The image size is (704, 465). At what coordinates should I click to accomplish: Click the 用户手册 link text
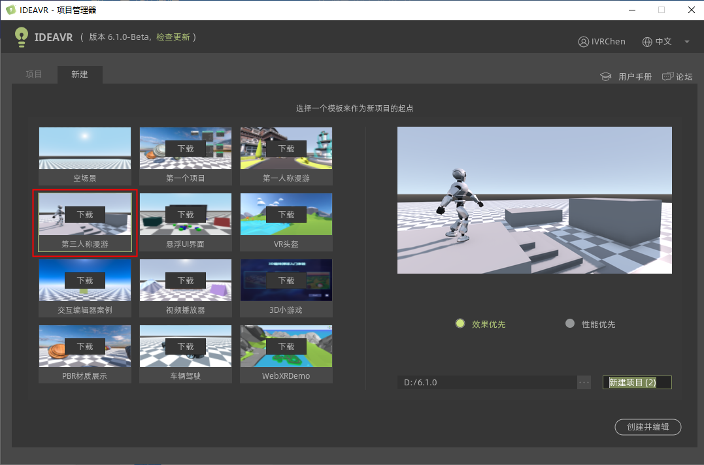635,76
